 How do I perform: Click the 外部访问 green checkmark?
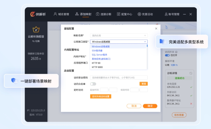click(191, 96)
